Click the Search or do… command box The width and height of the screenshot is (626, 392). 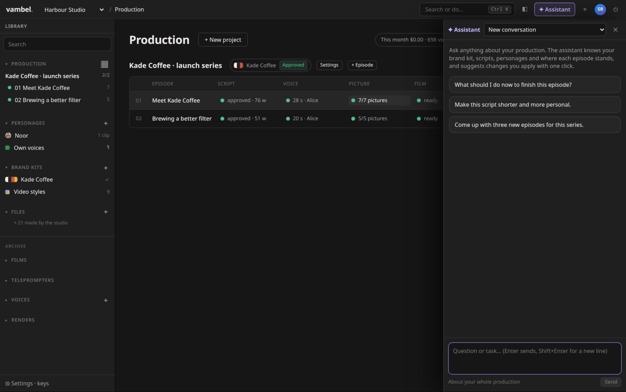pos(467,9)
